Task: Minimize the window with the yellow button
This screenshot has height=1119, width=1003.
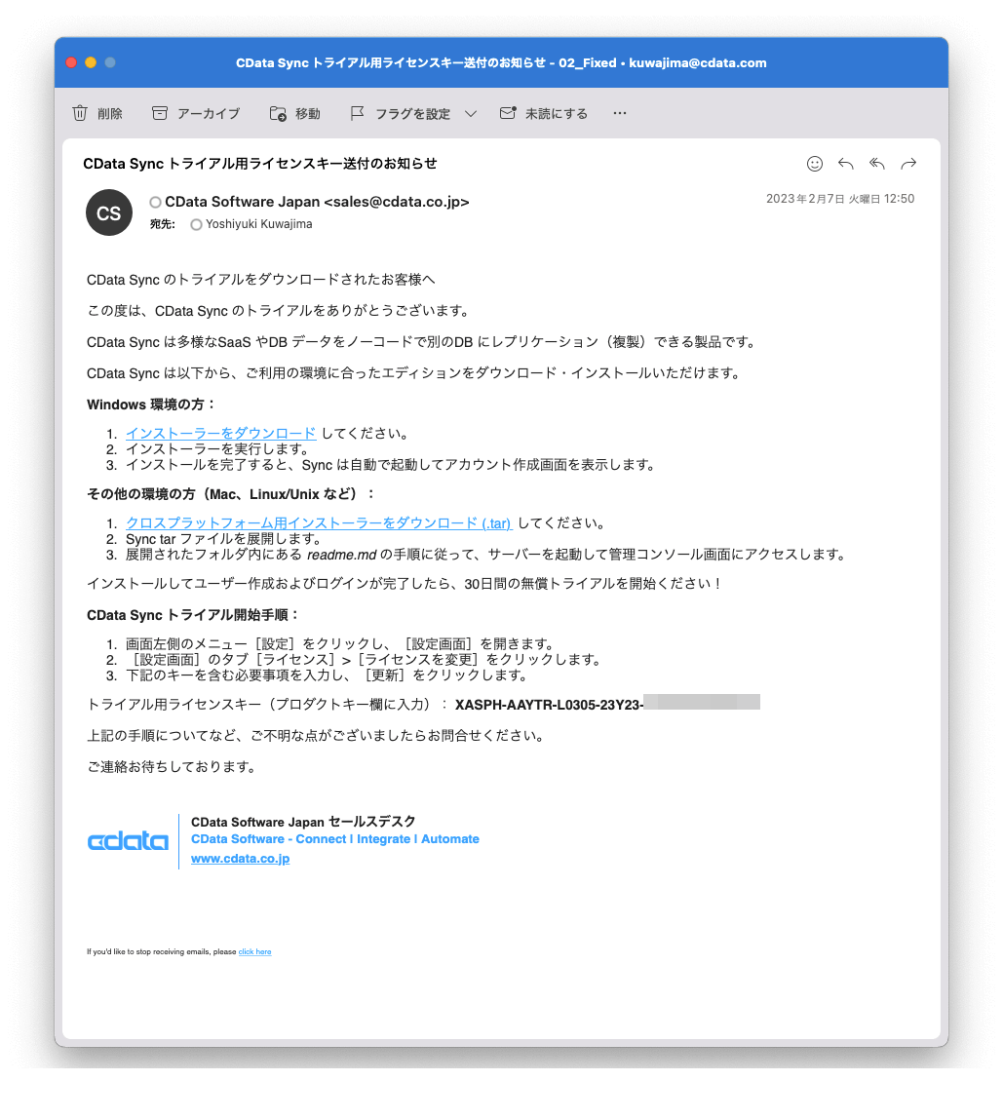Action: pos(91,62)
